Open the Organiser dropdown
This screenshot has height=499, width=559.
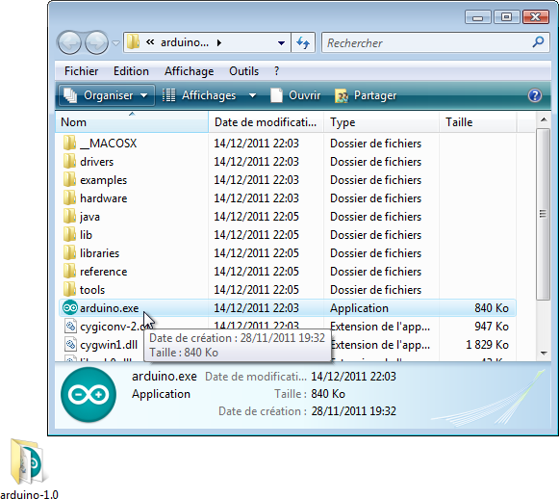(x=106, y=95)
